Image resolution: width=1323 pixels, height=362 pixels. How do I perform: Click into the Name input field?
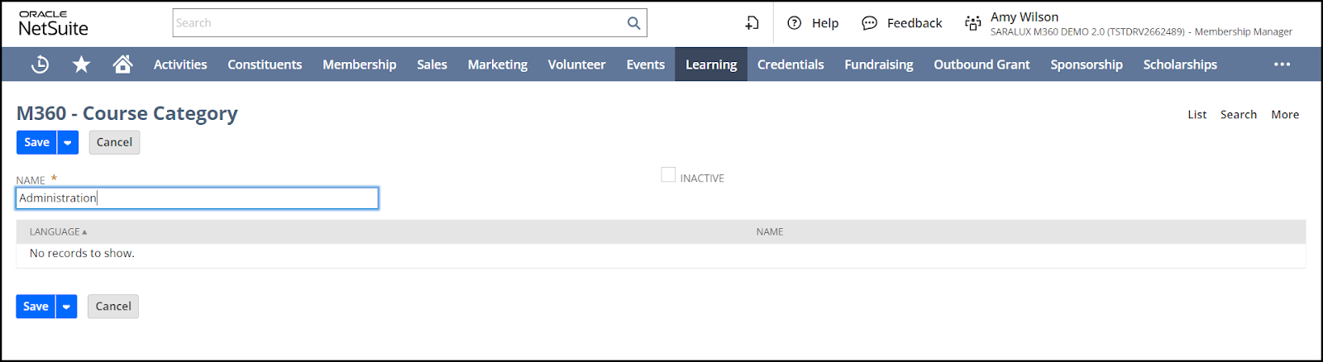coord(197,198)
